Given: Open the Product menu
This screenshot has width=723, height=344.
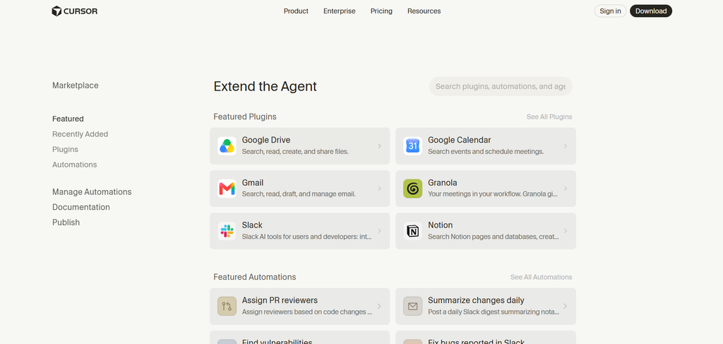Looking at the screenshot, I should (x=296, y=11).
